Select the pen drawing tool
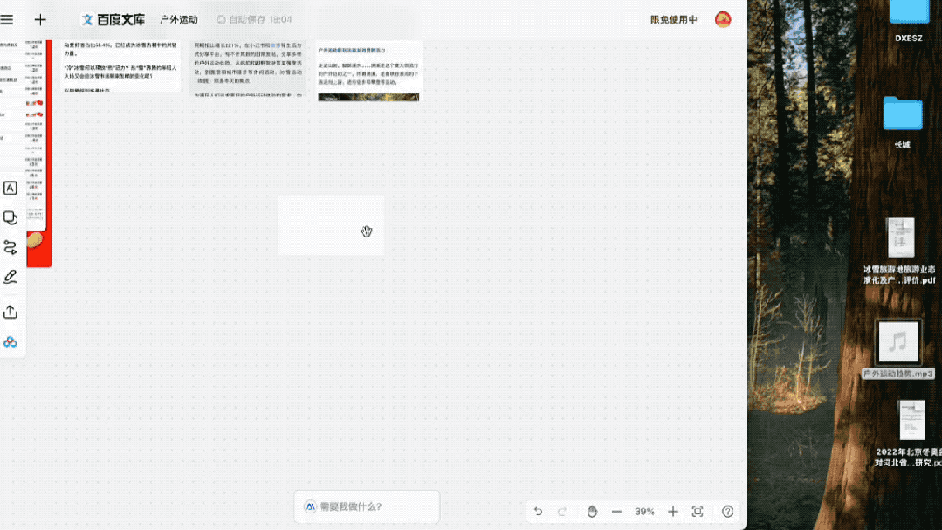The height and width of the screenshot is (530, 942). [10, 277]
